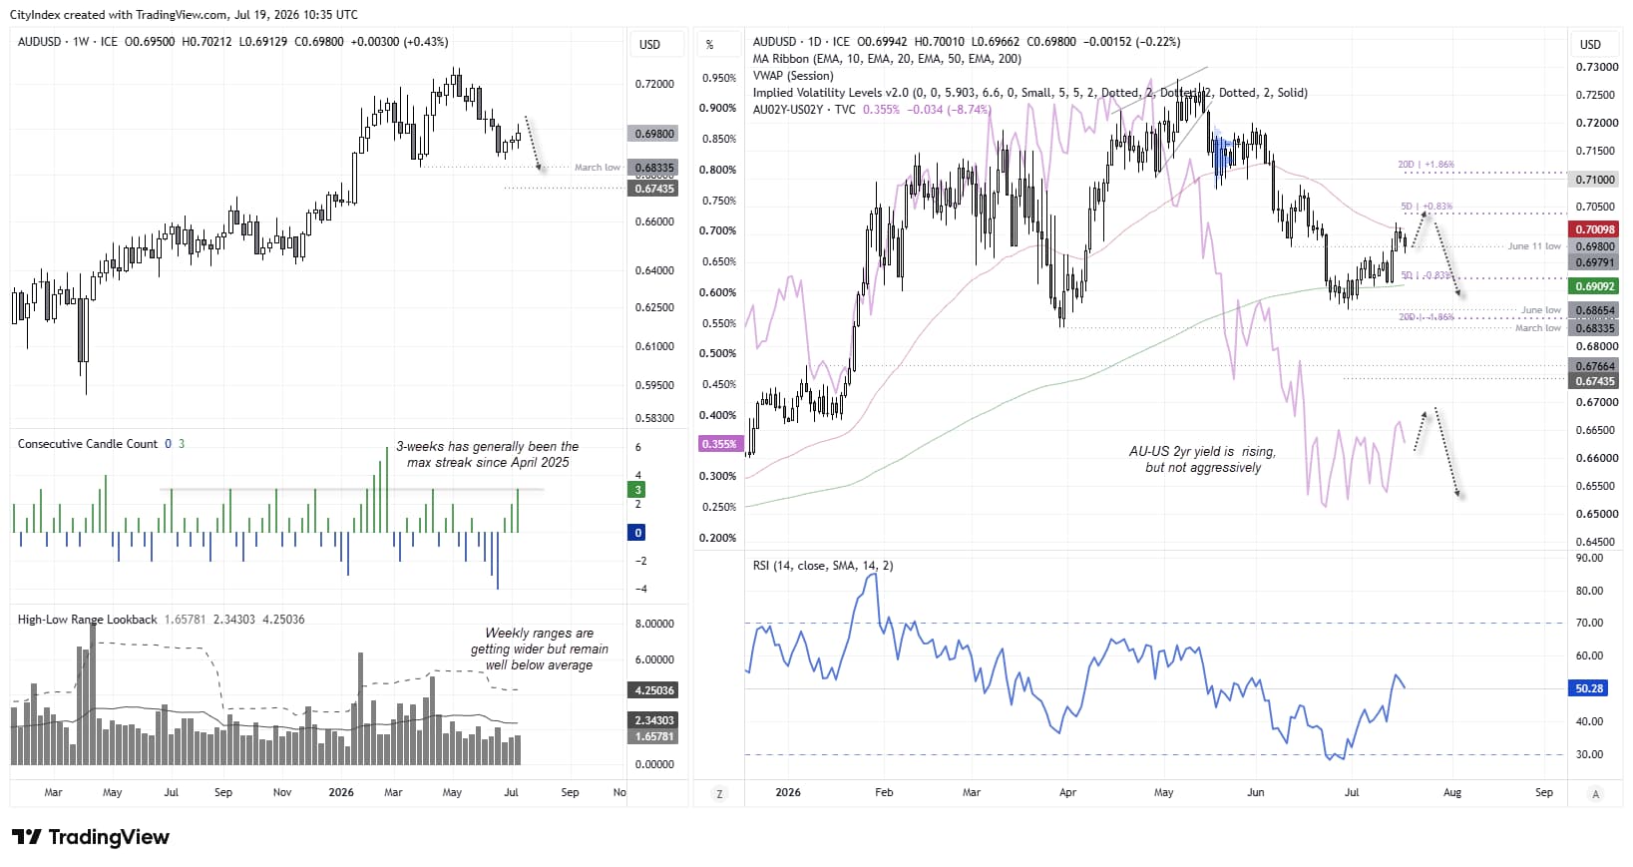Click the green 0.69092 price label
Image resolution: width=1633 pixels, height=867 pixels.
pos(1595,286)
